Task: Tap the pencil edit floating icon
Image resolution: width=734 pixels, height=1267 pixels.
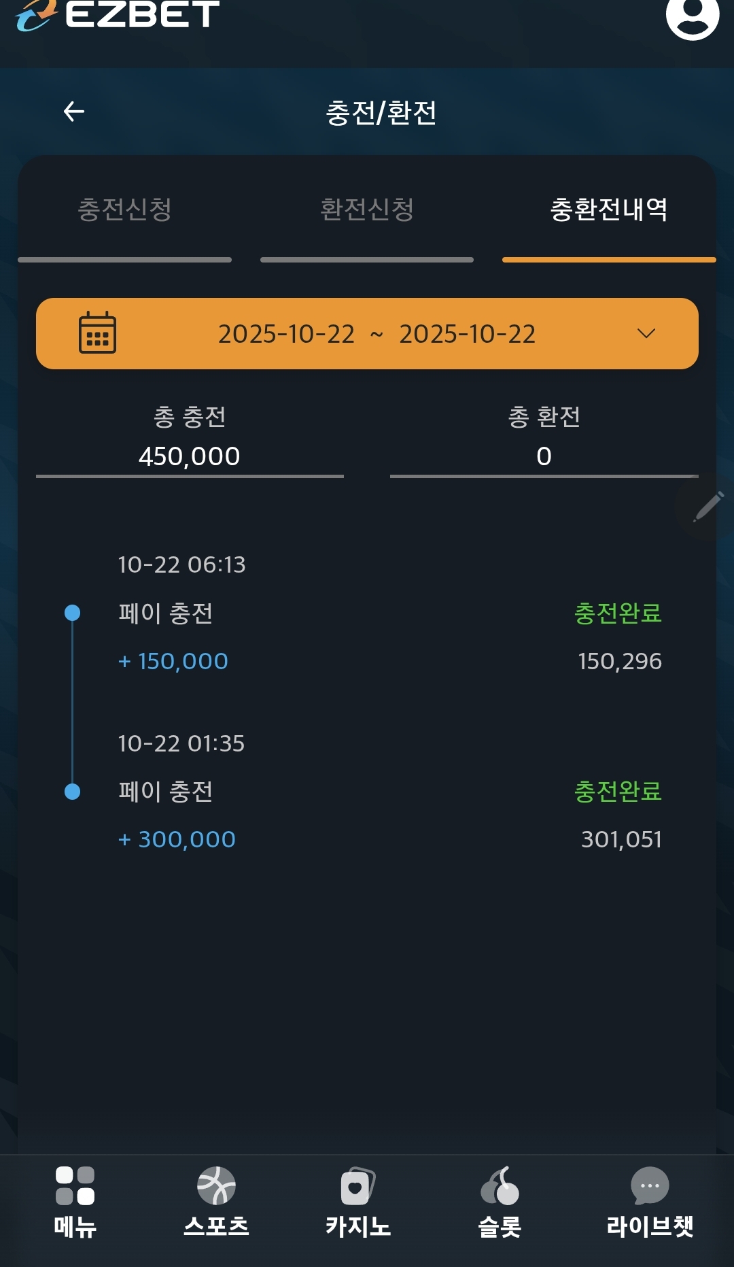Action: [707, 507]
